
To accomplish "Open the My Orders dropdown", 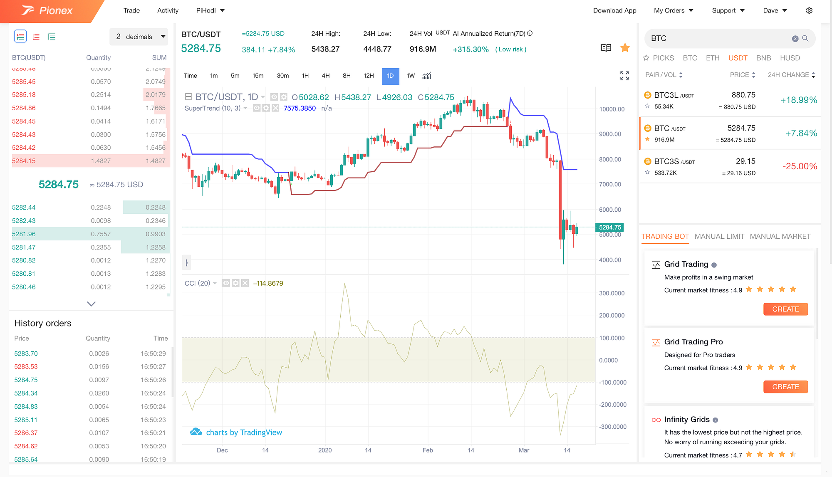I will coord(674,10).
